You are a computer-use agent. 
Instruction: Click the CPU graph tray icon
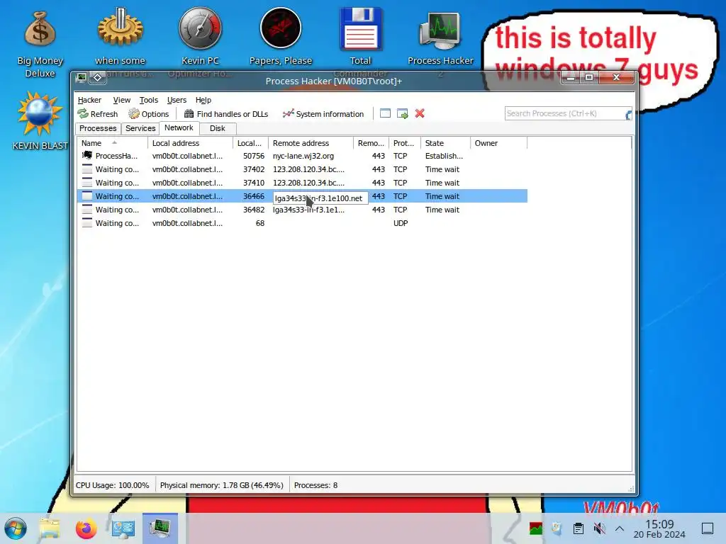point(536,528)
